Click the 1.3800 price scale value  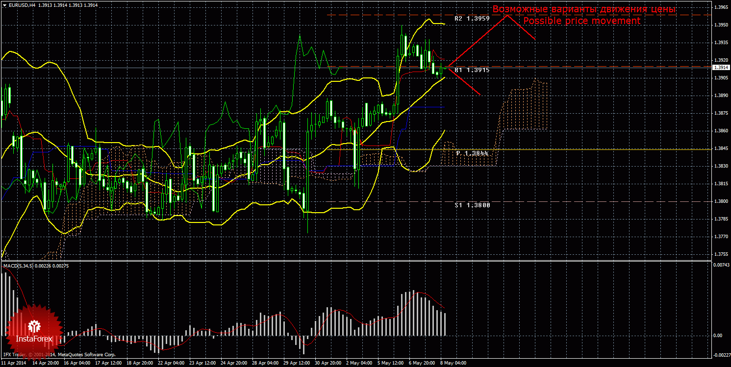(x=721, y=201)
